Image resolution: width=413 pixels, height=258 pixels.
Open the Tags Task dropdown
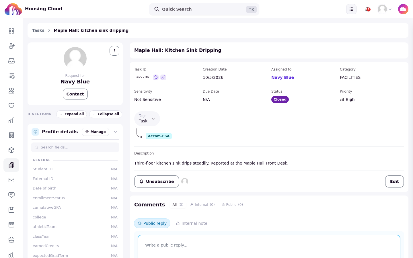(147, 119)
